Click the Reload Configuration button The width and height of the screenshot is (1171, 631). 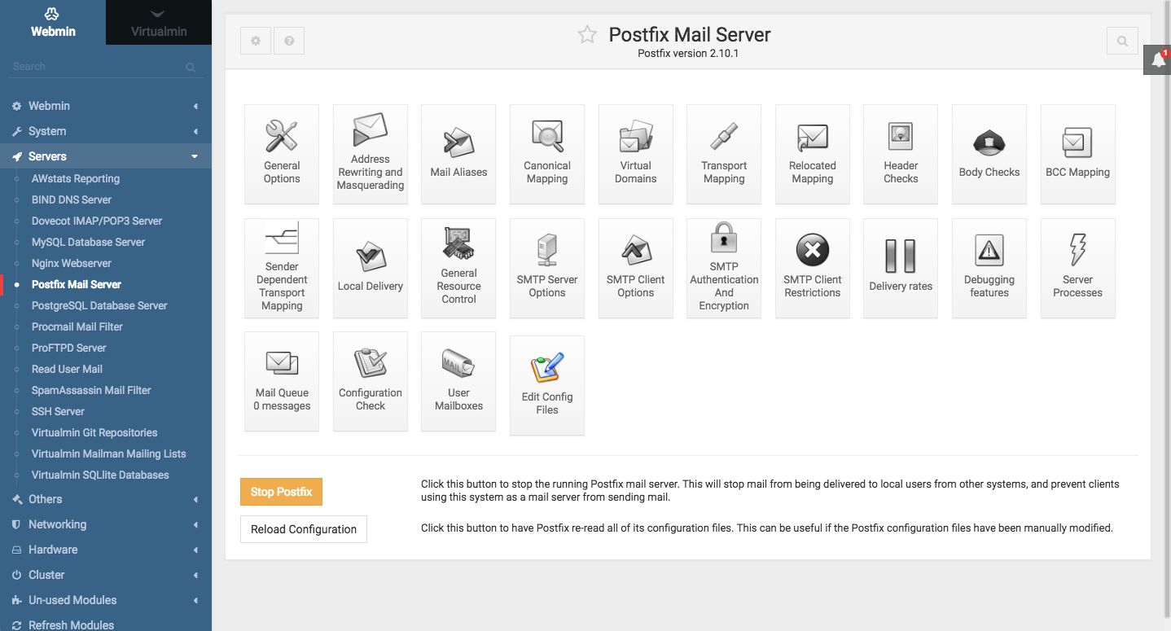(304, 529)
